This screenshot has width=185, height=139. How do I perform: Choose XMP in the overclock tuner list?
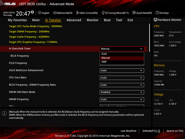[122, 62]
